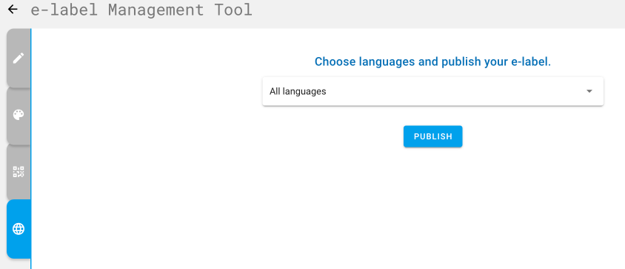The width and height of the screenshot is (625, 269).
Task: Click the PUBLISH button
Action: tap(433, 136)
